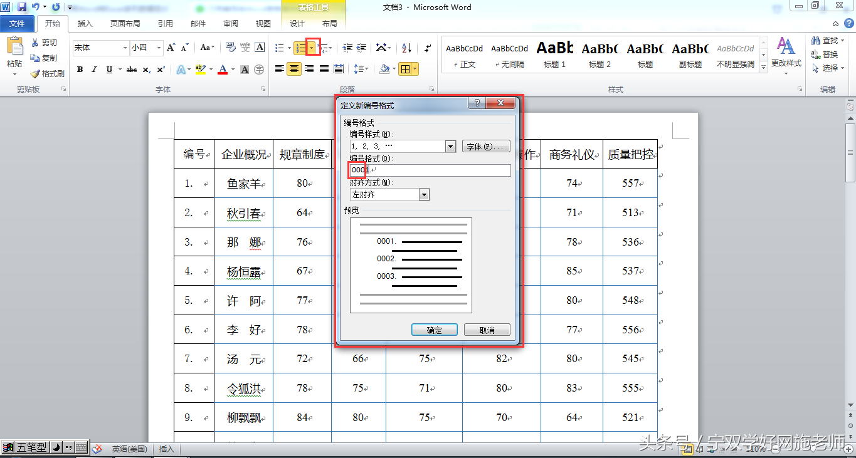Click the Align Right icon
Viewport: 856px width, 458px height.
(309, 69)
